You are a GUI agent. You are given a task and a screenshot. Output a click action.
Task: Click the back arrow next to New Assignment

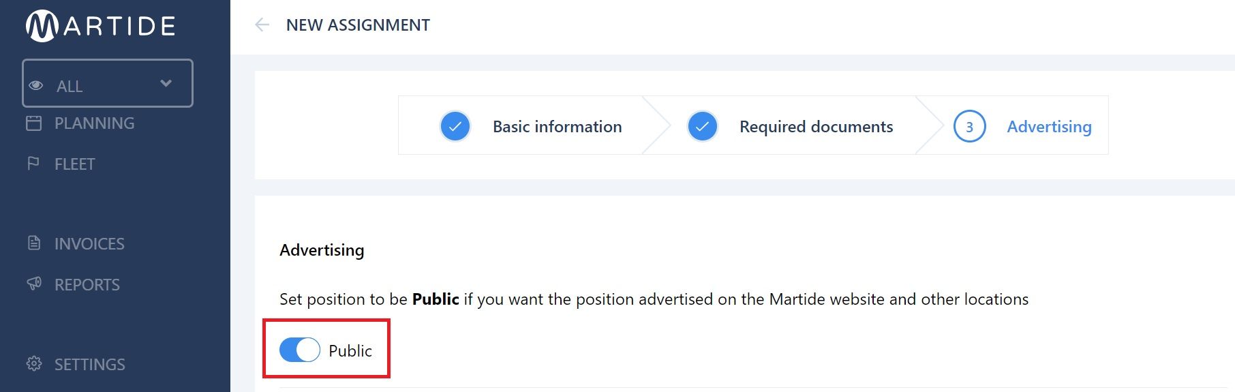pos(262,25)
